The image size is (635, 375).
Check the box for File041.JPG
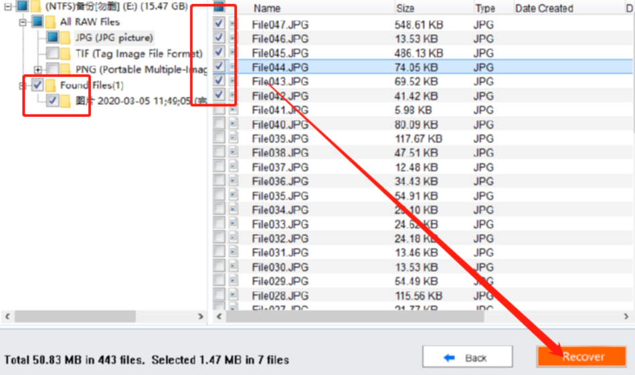tap(219, 110)
